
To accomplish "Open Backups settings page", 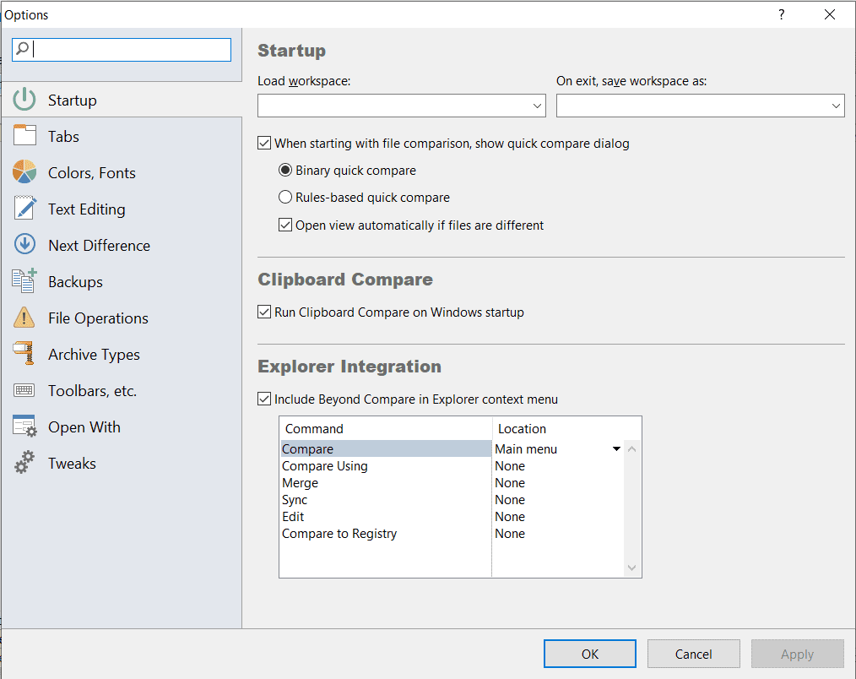I will 122,281.
